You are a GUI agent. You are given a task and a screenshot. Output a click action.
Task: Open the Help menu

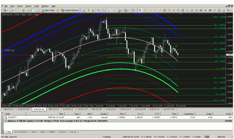[x=54, y=6]
